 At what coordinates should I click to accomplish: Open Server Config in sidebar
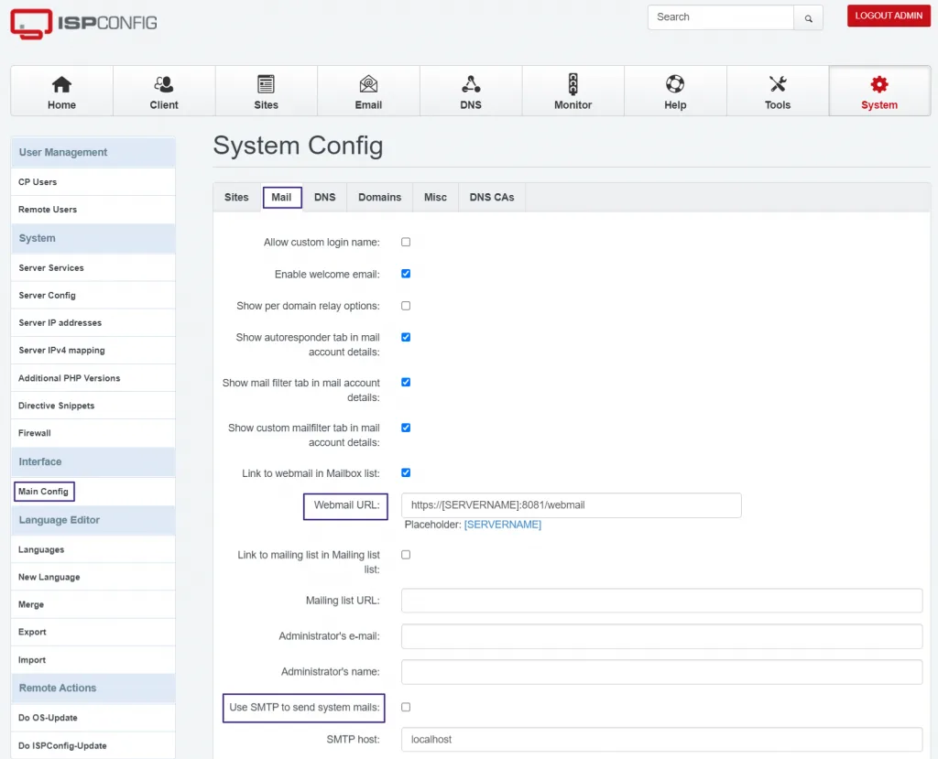(93, 296)
